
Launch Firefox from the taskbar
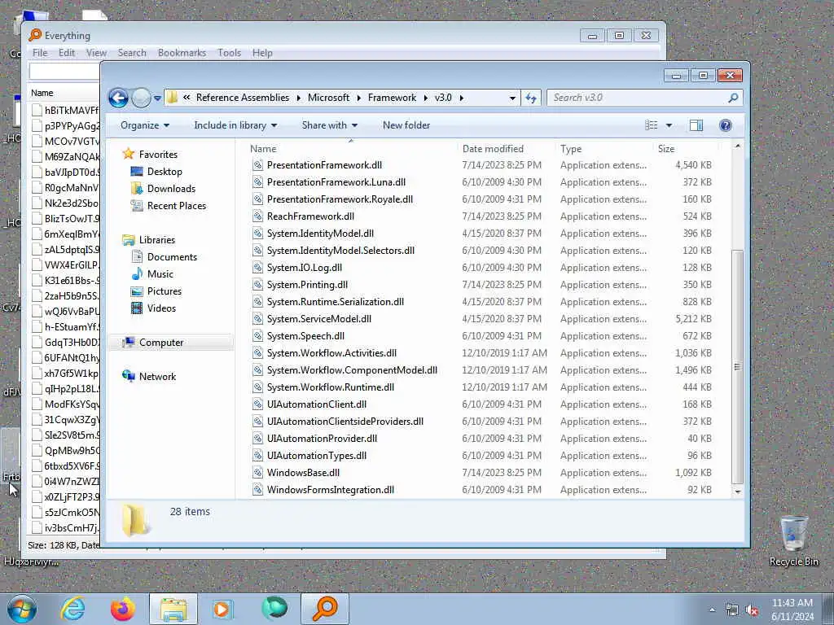coord(122,609)
